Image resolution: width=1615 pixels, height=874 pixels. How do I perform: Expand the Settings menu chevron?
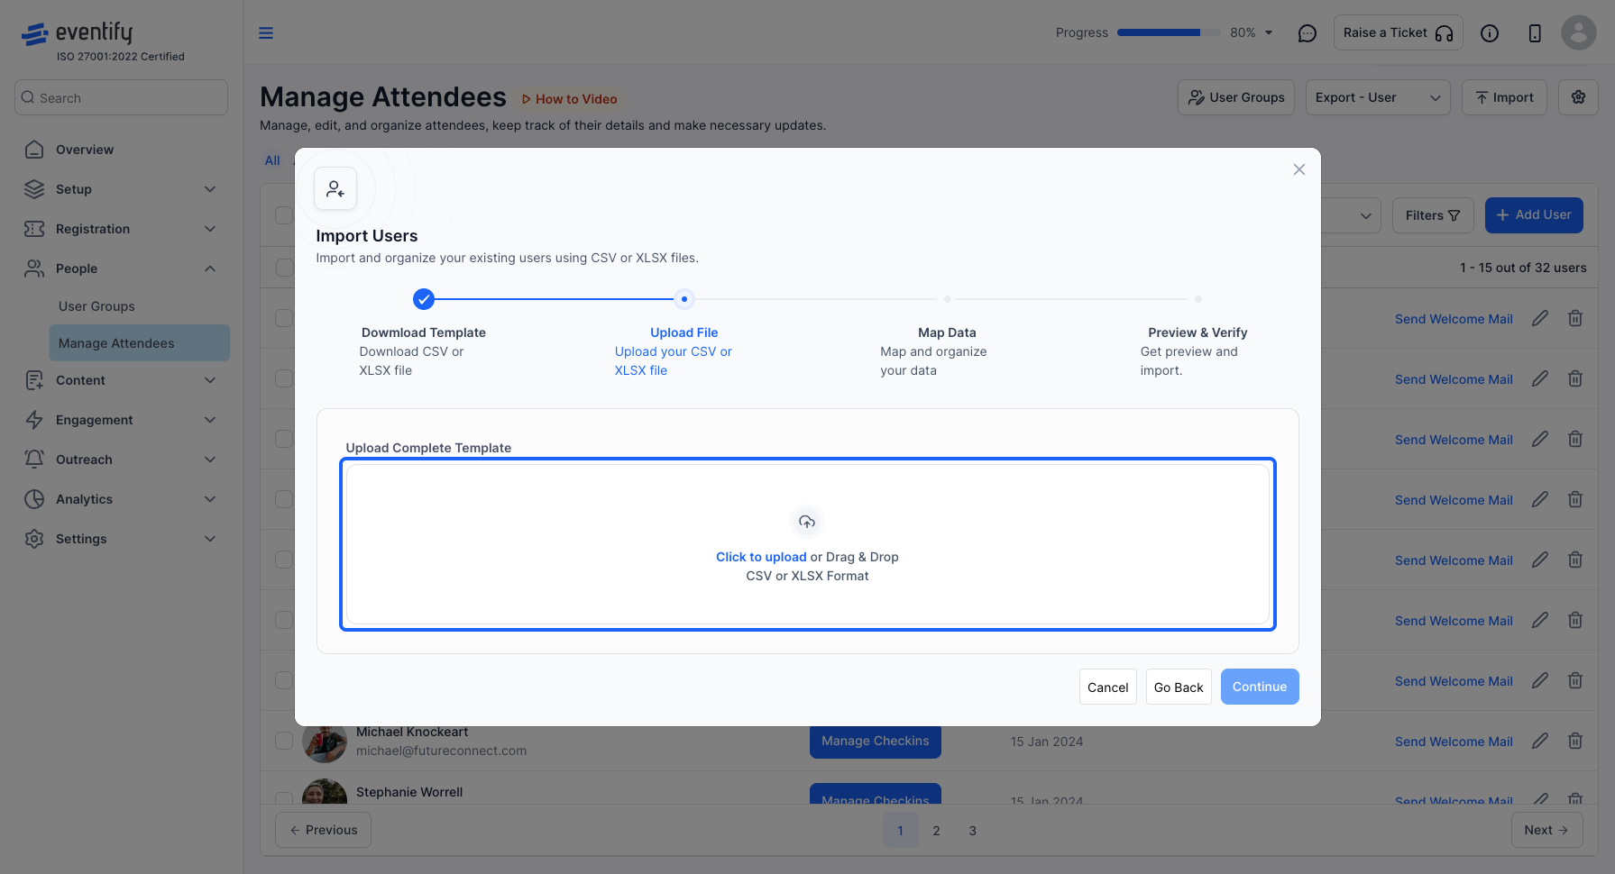coord(210,539)
